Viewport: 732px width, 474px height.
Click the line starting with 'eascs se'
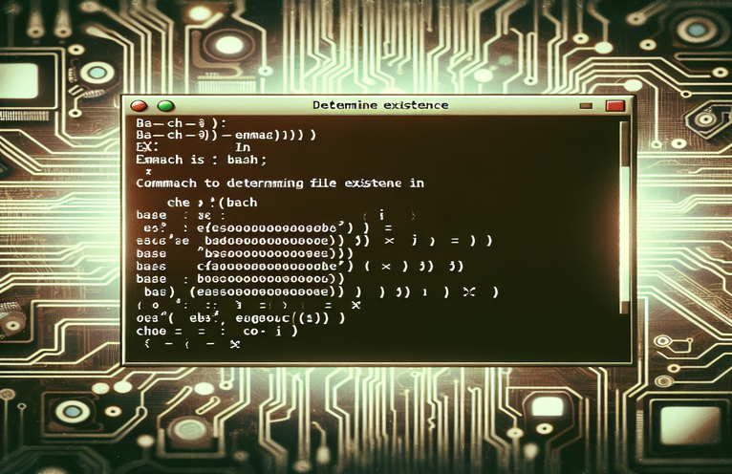coord(287,242)
